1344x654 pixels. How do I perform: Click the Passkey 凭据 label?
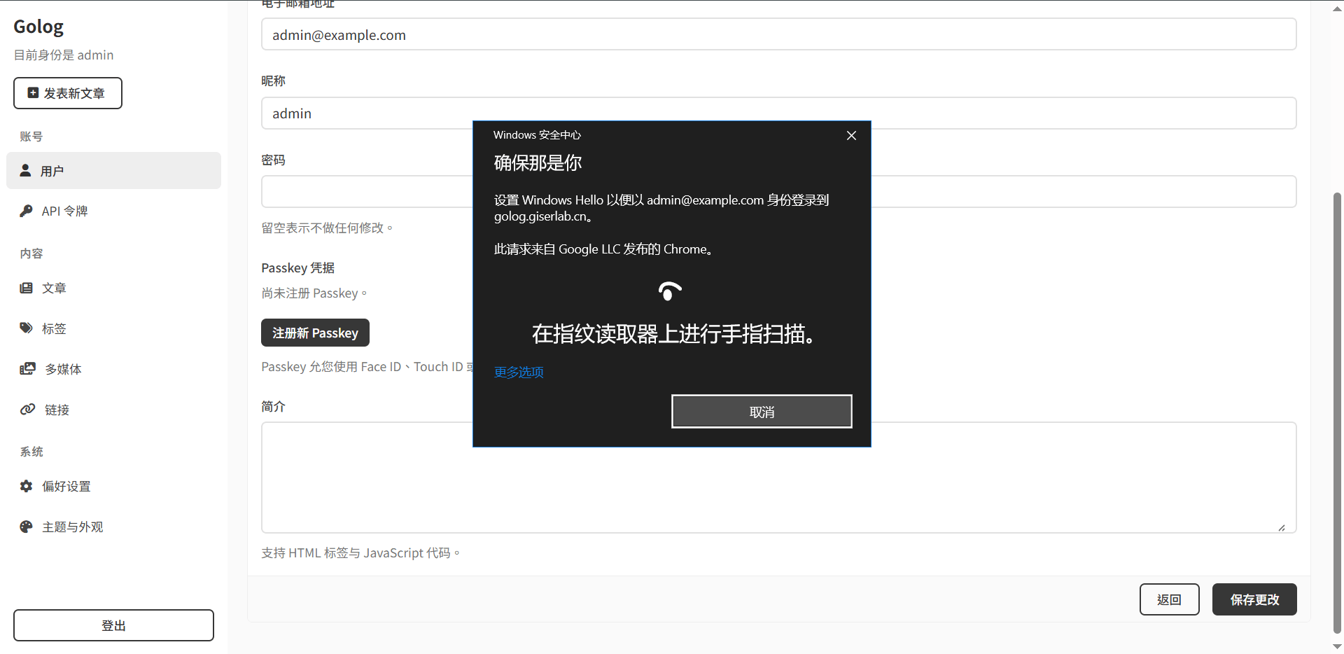click(297, 267)
